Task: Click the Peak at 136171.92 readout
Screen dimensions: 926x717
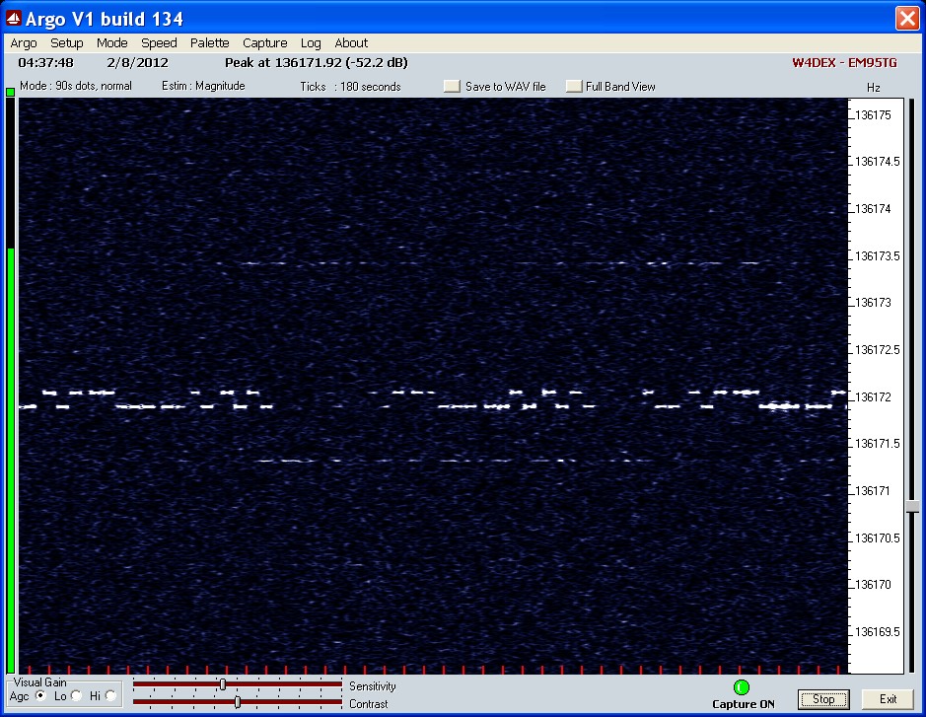Action: pos(317,62)
